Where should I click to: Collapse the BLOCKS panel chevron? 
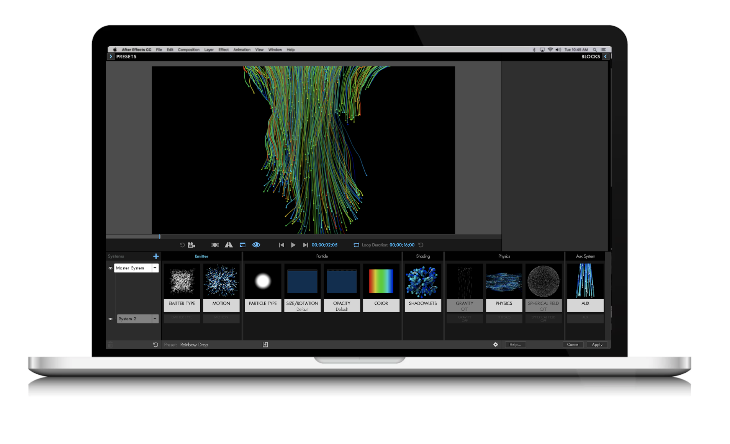point(606,57)
